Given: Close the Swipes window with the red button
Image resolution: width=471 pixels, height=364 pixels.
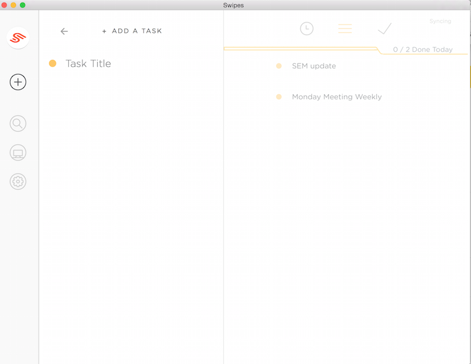Looking at the screenshot, I should point(4,5).
